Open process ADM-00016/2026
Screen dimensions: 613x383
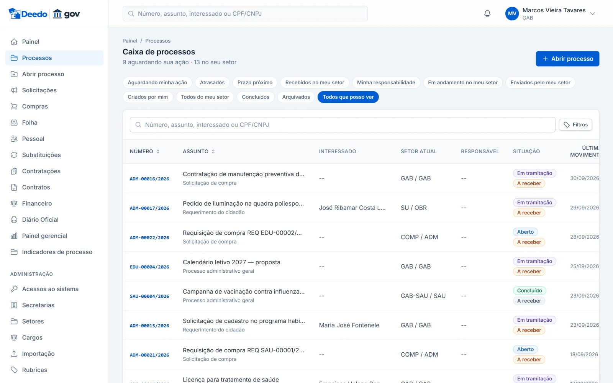[x=149, y=179]
